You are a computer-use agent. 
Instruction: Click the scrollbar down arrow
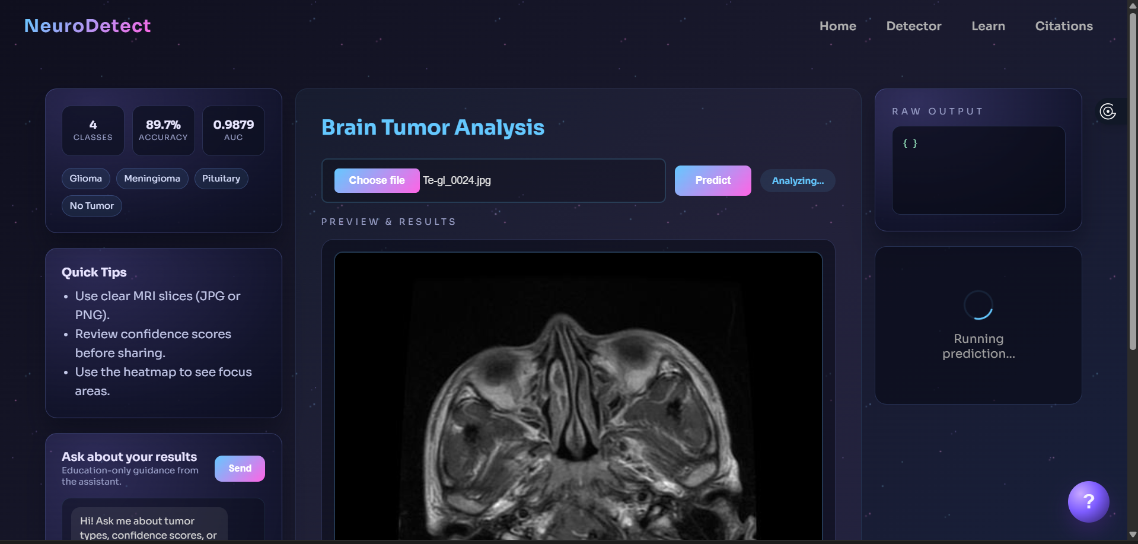(1133, 535)
